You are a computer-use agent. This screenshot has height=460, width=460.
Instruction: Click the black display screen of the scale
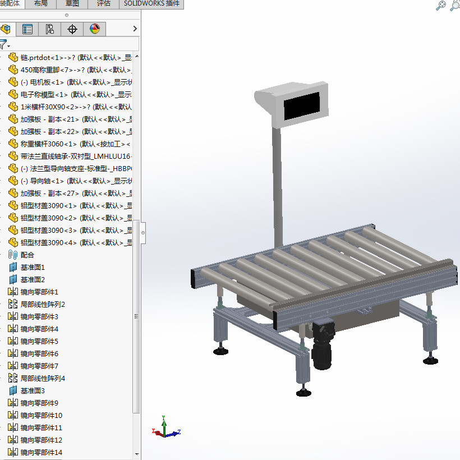301,106
